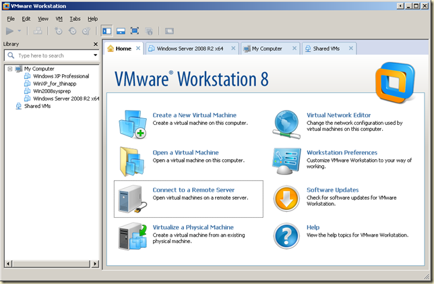The height and width of the screenshot is (284, 434).
Task: Click the Shared VMs icon in Library tree
Action: [x=19, y=106]
